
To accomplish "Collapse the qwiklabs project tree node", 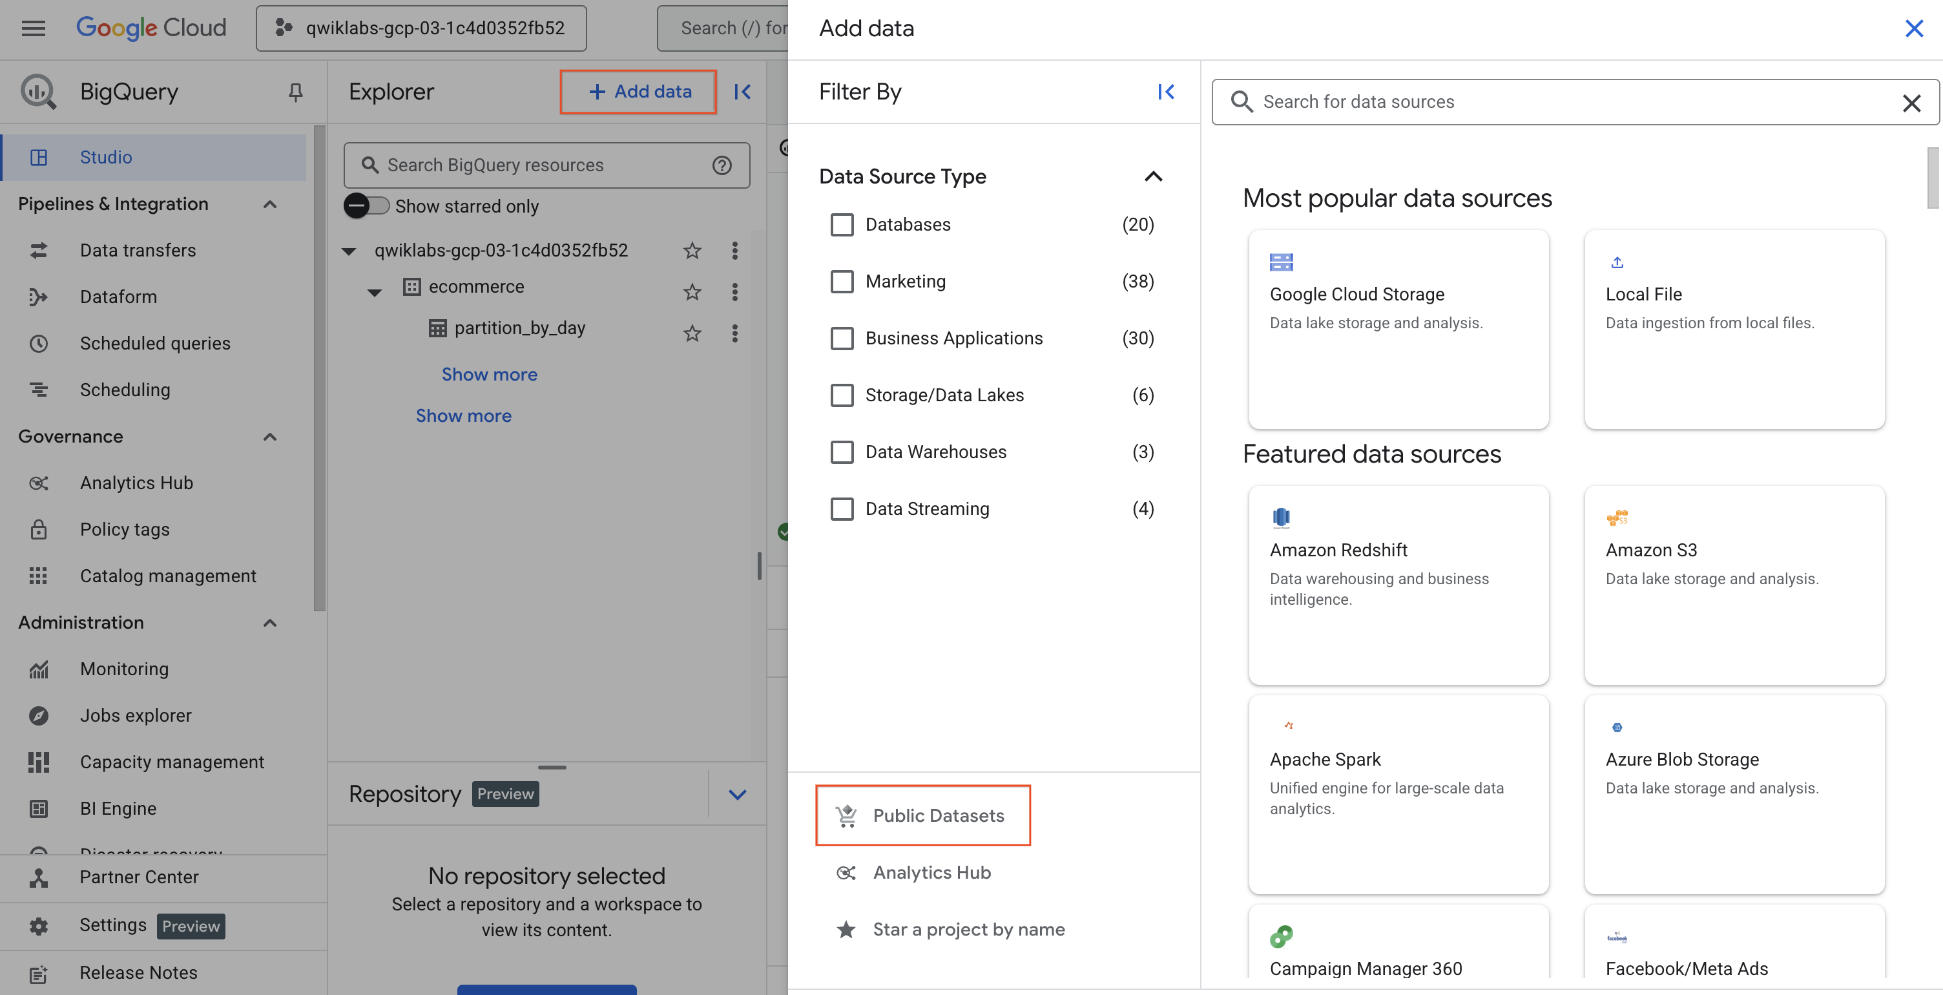I will click(348, 251).
